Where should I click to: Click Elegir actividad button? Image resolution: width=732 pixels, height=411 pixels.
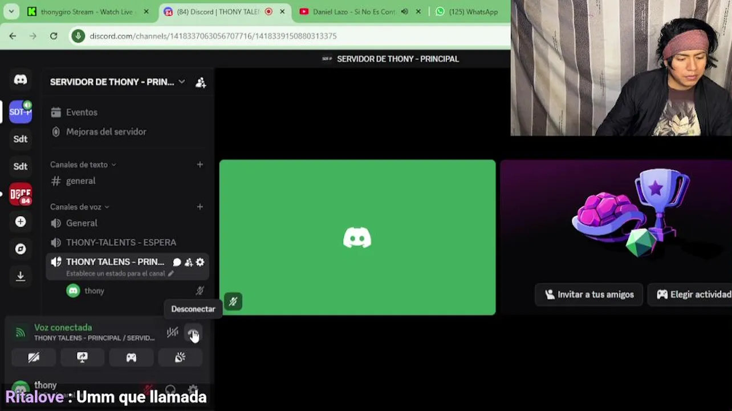point(693,295)
